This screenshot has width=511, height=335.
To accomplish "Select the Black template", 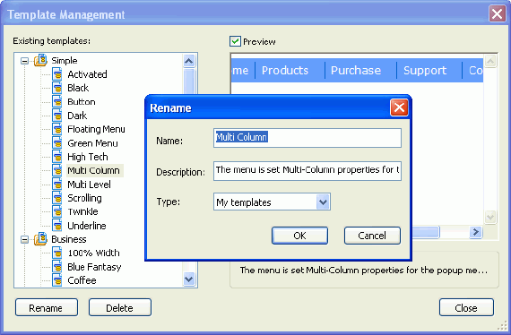I will 78,88.
